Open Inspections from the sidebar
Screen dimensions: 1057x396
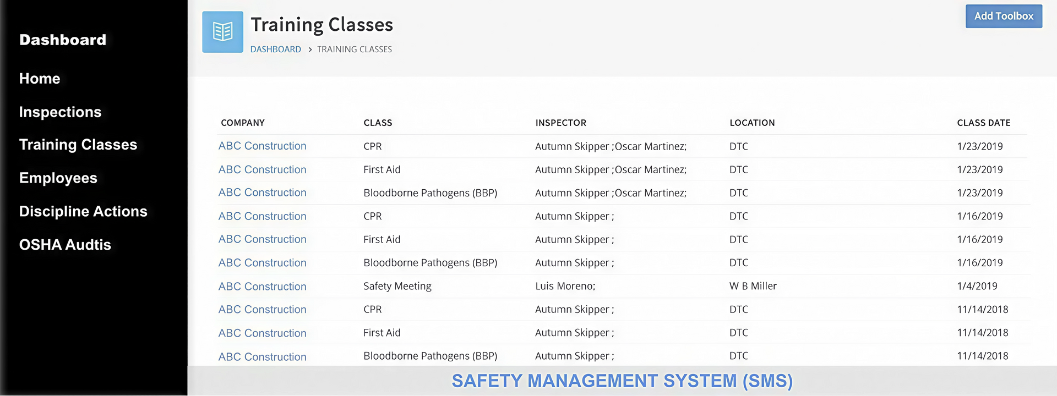coord(60,112)
